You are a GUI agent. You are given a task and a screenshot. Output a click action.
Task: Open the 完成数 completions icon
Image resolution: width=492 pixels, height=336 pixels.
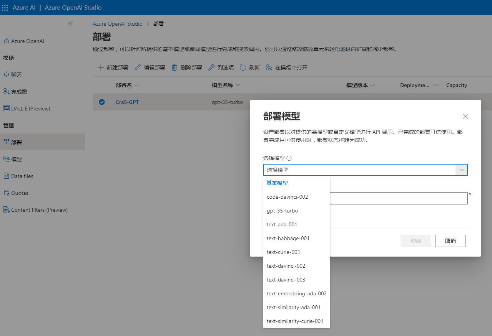tap(6, 92)
